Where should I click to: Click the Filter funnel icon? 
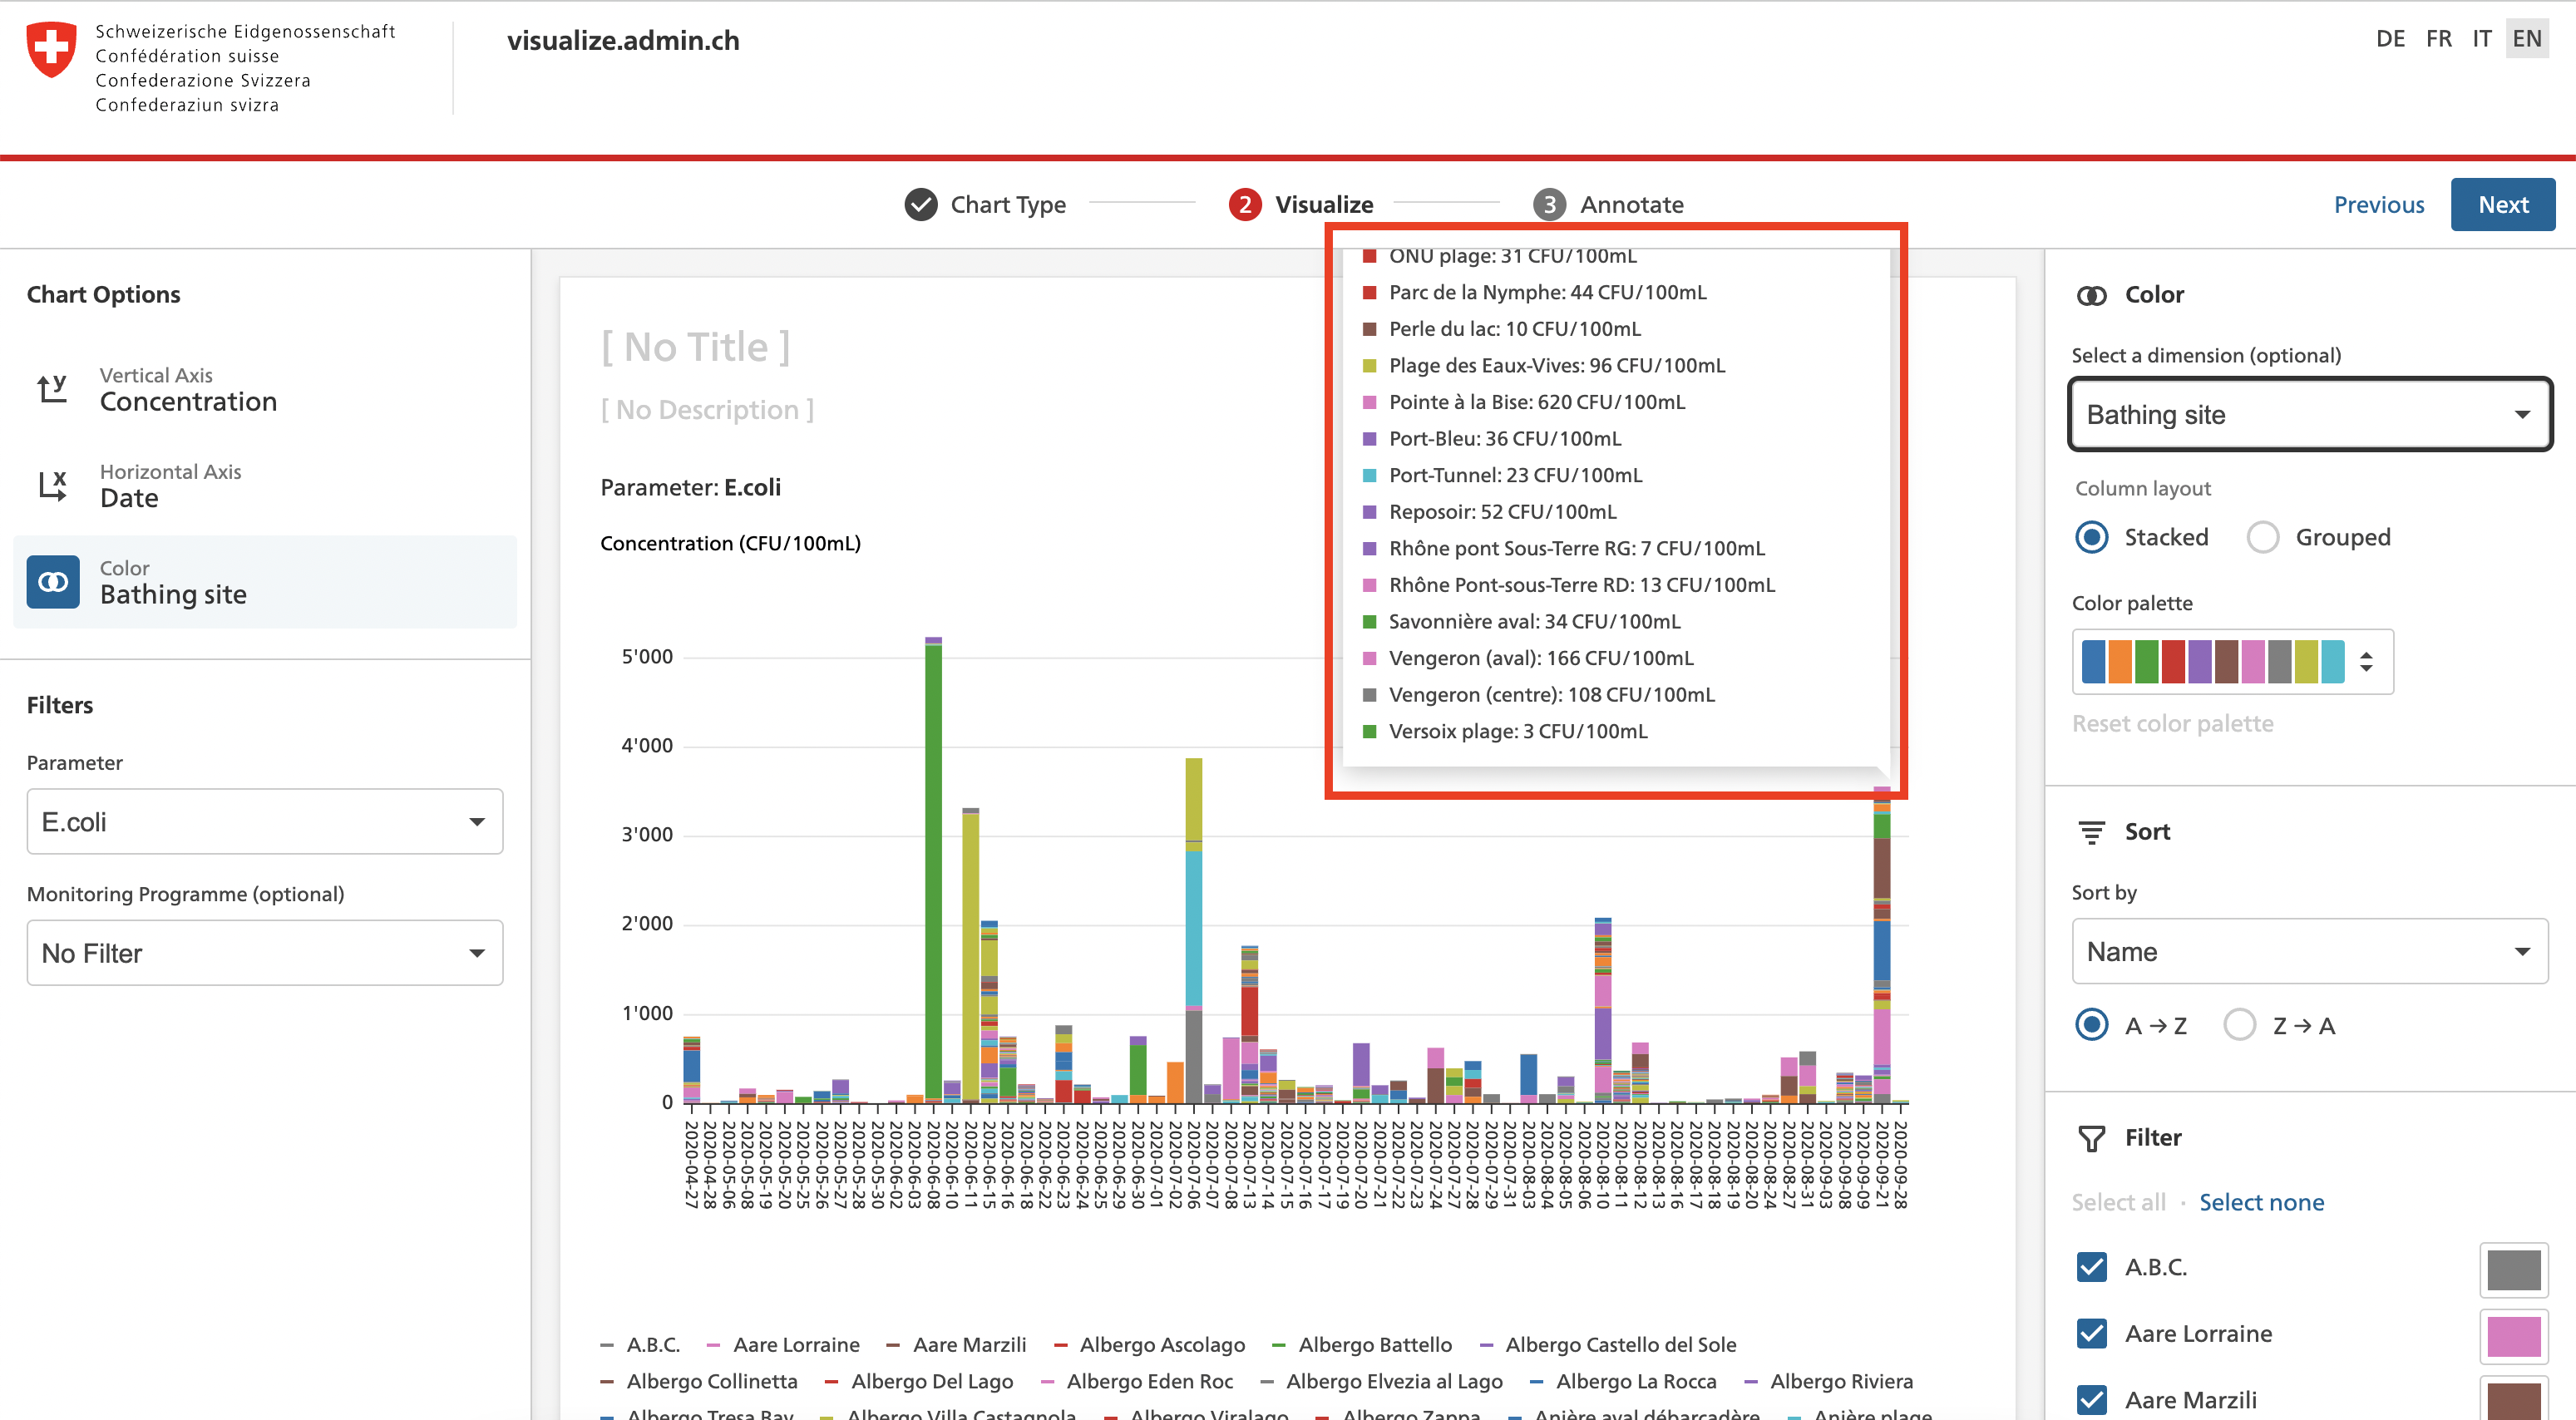(x=2092, y=1137)
